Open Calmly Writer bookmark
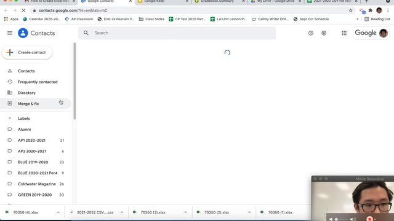This screenshot has width=394, height=221. click(270, 19)
